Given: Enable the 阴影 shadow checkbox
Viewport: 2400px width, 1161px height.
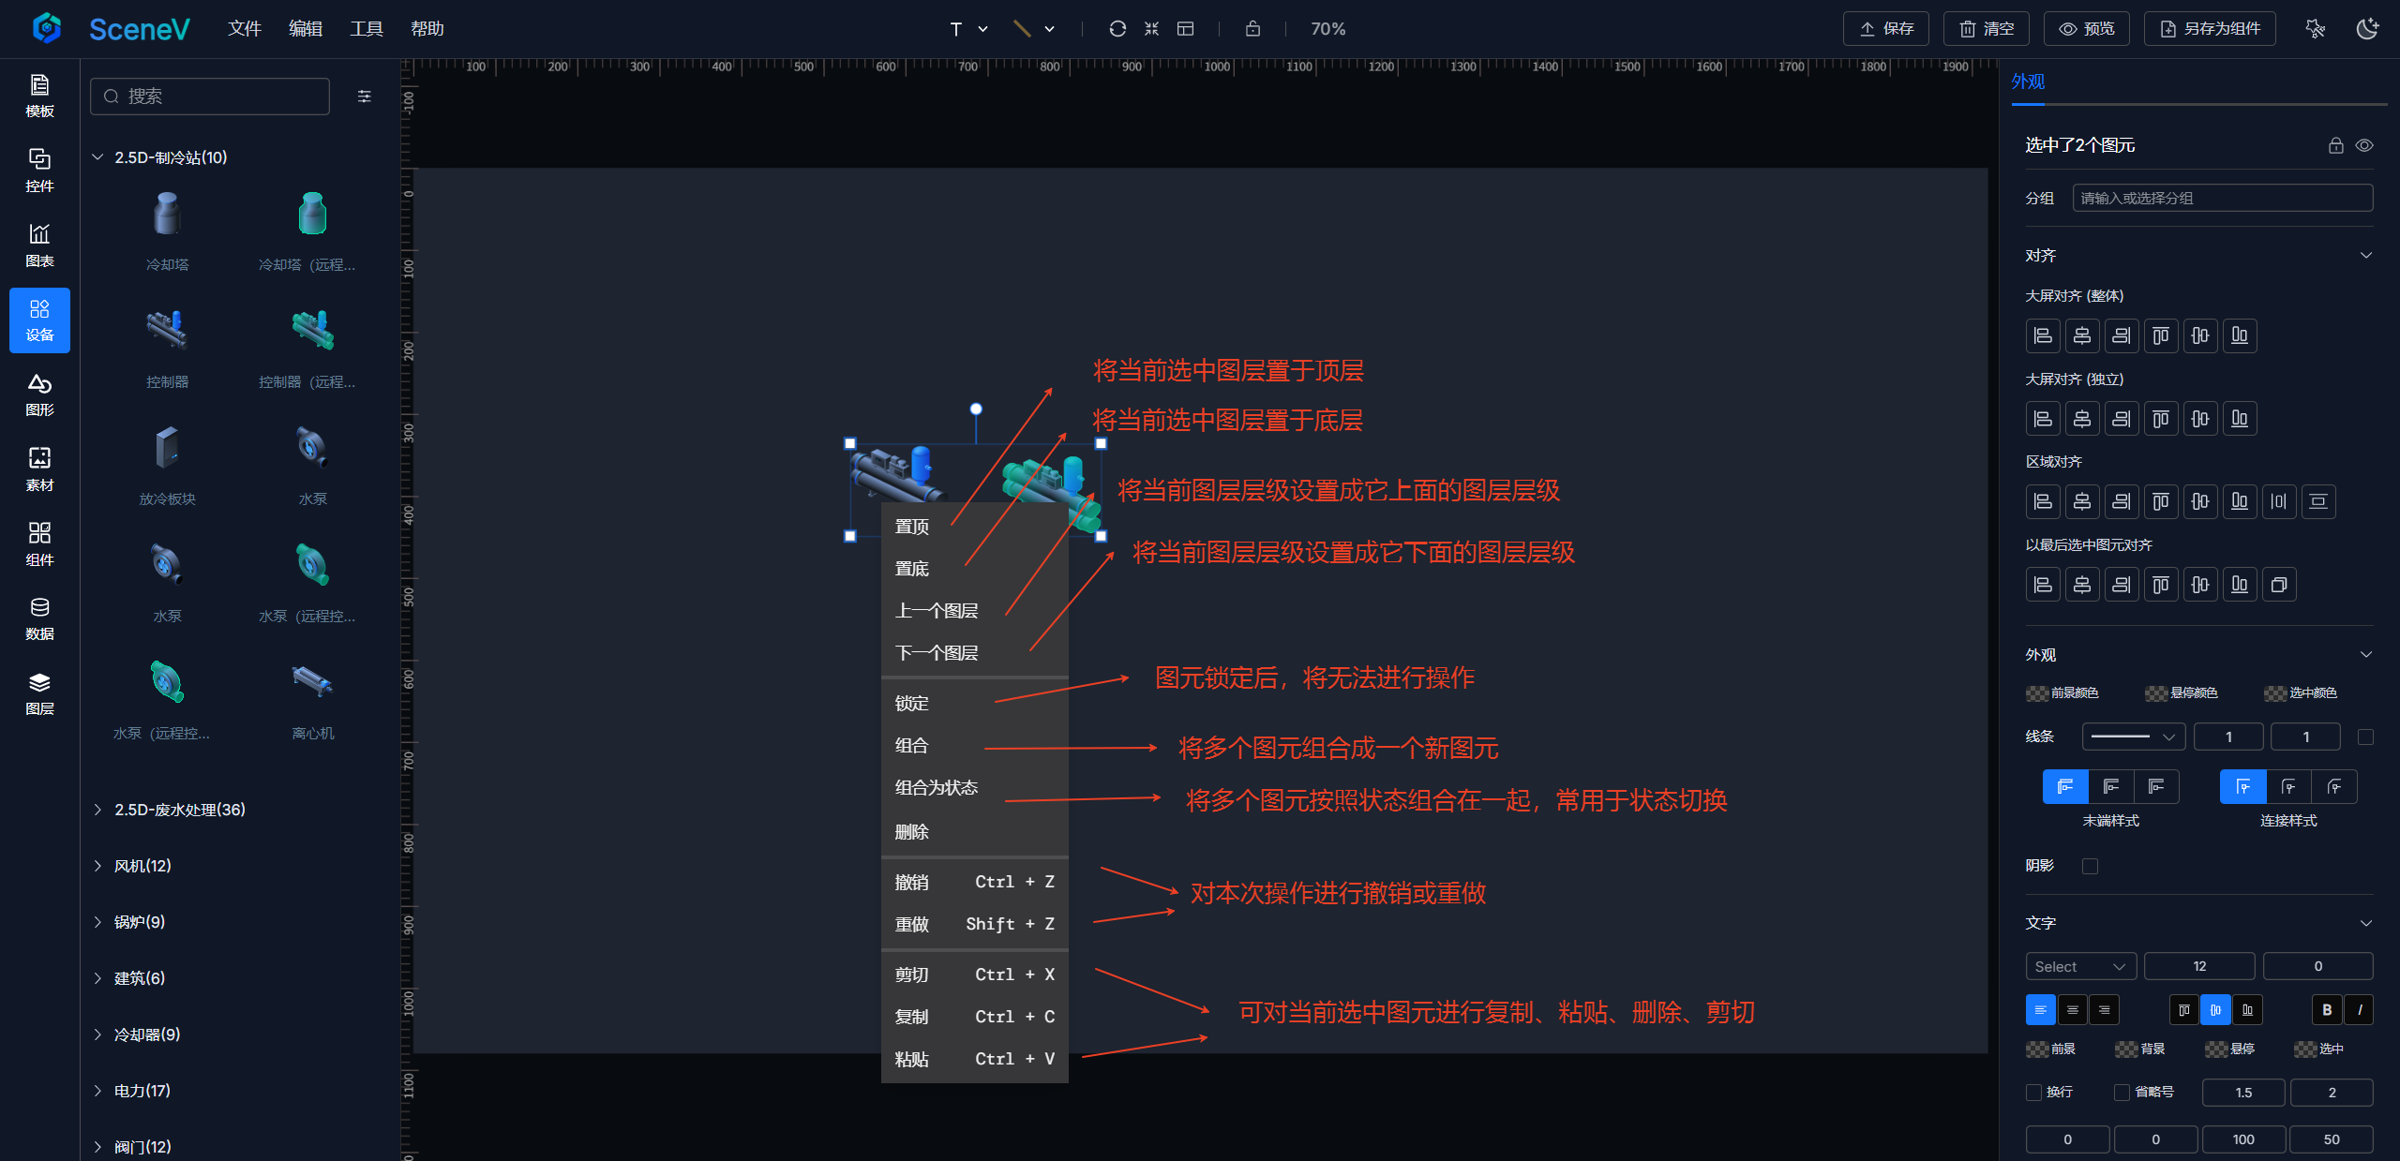Looking at the screenshot, I should [2090, 866].
